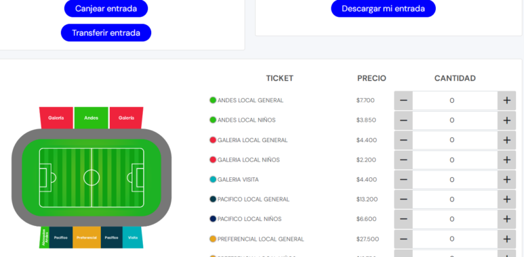Open Transferir entrada
Screen dimensions: 524x257
pyautogui.click(x=106, y=32)
